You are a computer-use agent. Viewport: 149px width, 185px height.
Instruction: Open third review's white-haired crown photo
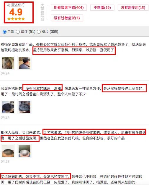pos(24,151)
